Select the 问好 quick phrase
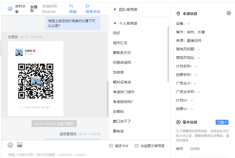The image size is (235, 158). 116,33
